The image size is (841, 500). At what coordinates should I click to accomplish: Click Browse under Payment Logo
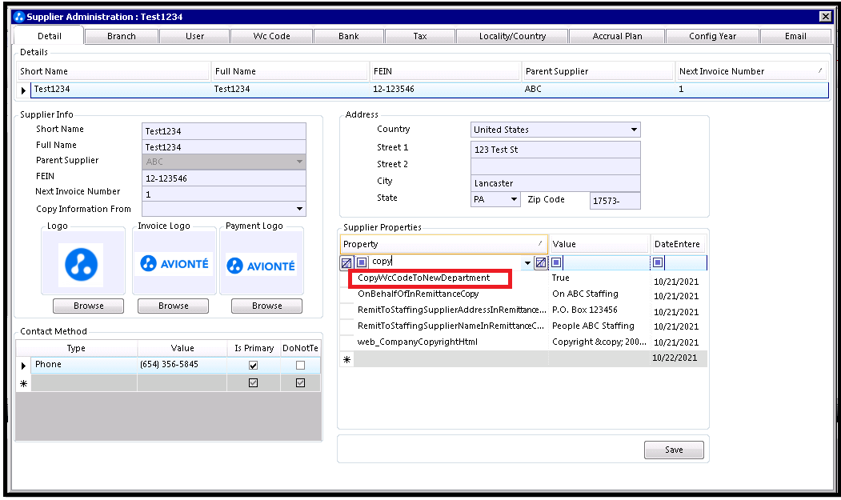click(266, 306)
